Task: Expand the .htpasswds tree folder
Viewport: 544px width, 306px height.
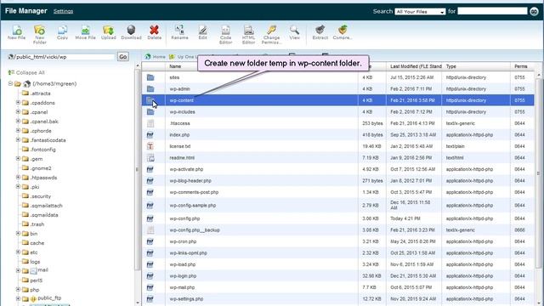Action: [18, 178]
